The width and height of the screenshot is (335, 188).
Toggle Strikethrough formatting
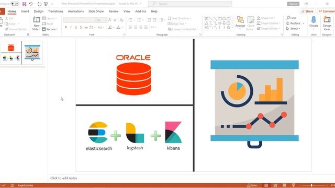[86, 27]
